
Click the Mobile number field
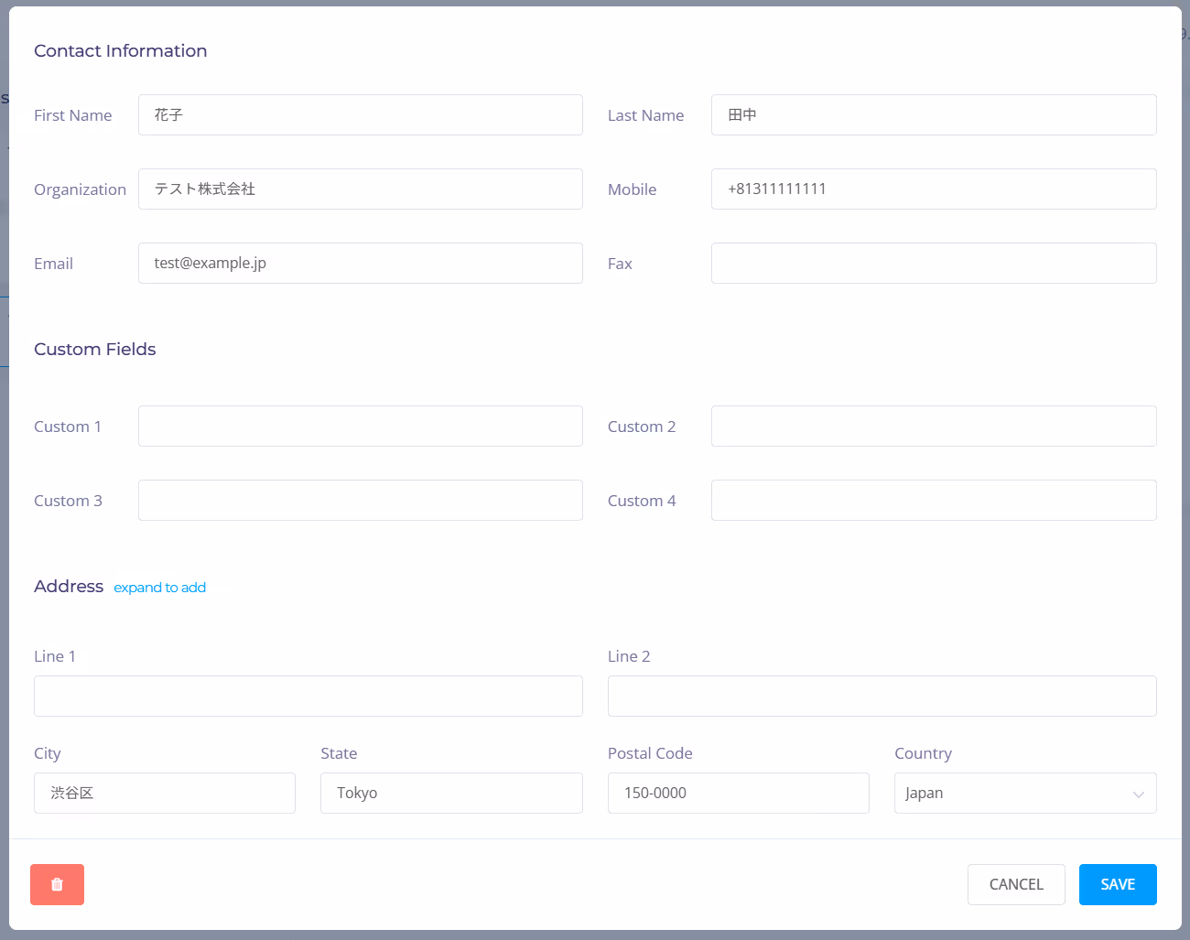point(934,189)
